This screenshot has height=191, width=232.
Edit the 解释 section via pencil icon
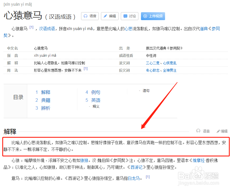point(218,131)
